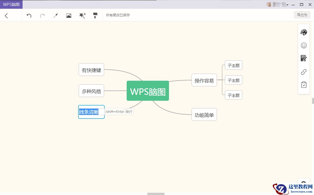Select the WPS脑图 title tab
Screen dimensions: 314x195
tap(11, 5)
